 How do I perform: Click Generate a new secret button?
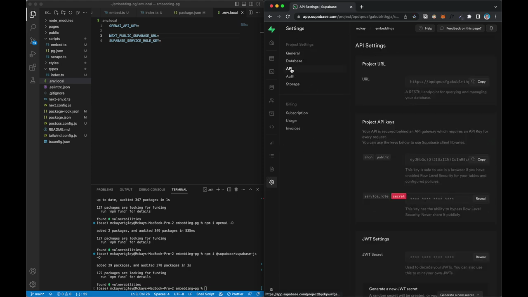tap(459, 295)
